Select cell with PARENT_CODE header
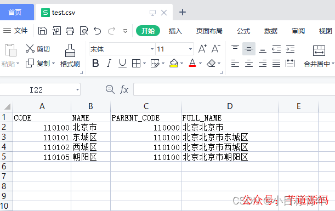The width and height of the screenshot is (335, 211). 146,117
